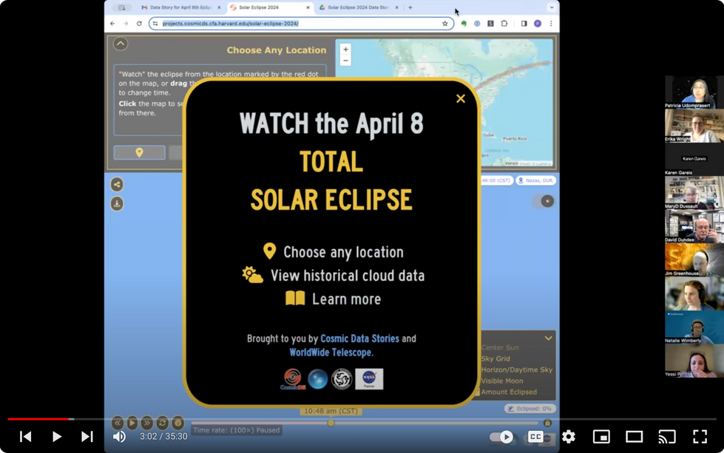Click the YouTube video progress bar
This screenshot has width=724, height=453.
coord(362,419)
